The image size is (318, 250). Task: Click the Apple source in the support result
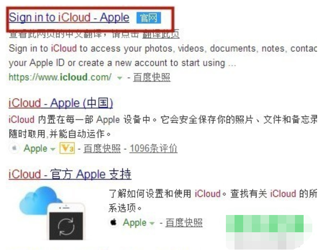pyautogui.click(x=135, y=223)
